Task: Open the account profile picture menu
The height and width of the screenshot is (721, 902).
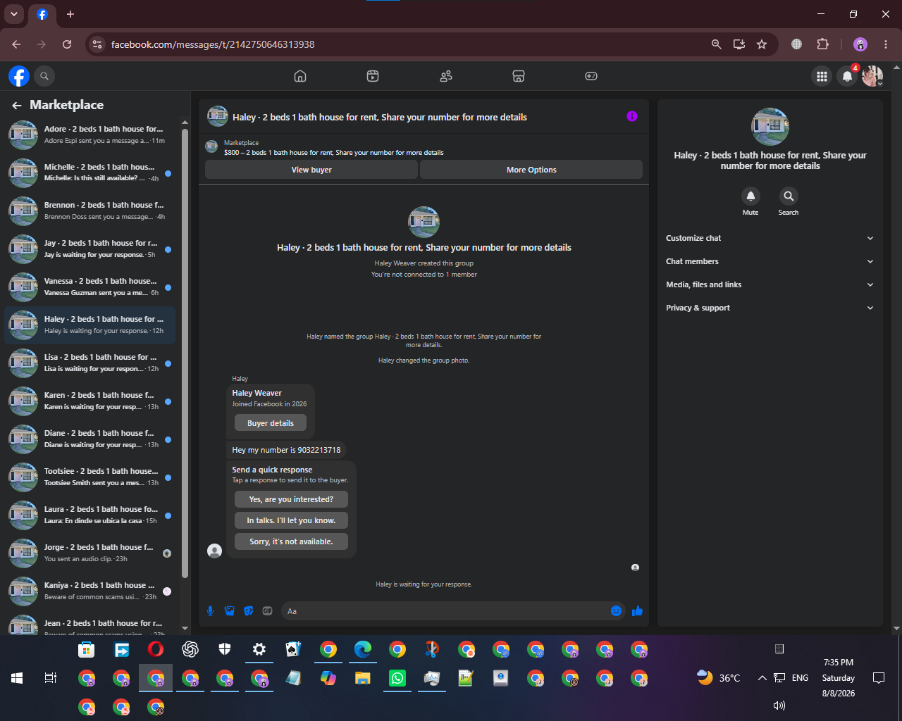Action: 872,76
